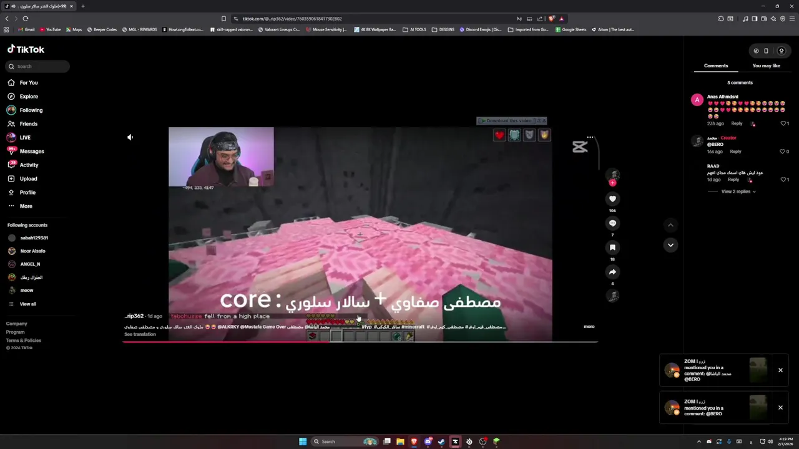Click See translation under the caption

tap(140, 334)
